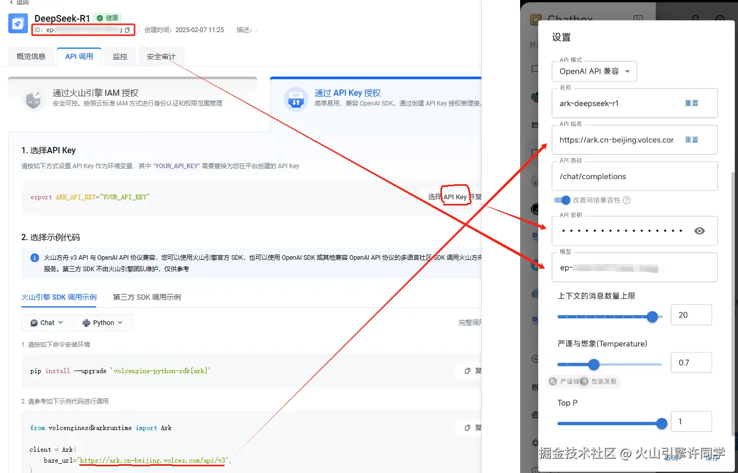Switch to the 安全审计 tab

pyautogui.click(x=161, y=56)
